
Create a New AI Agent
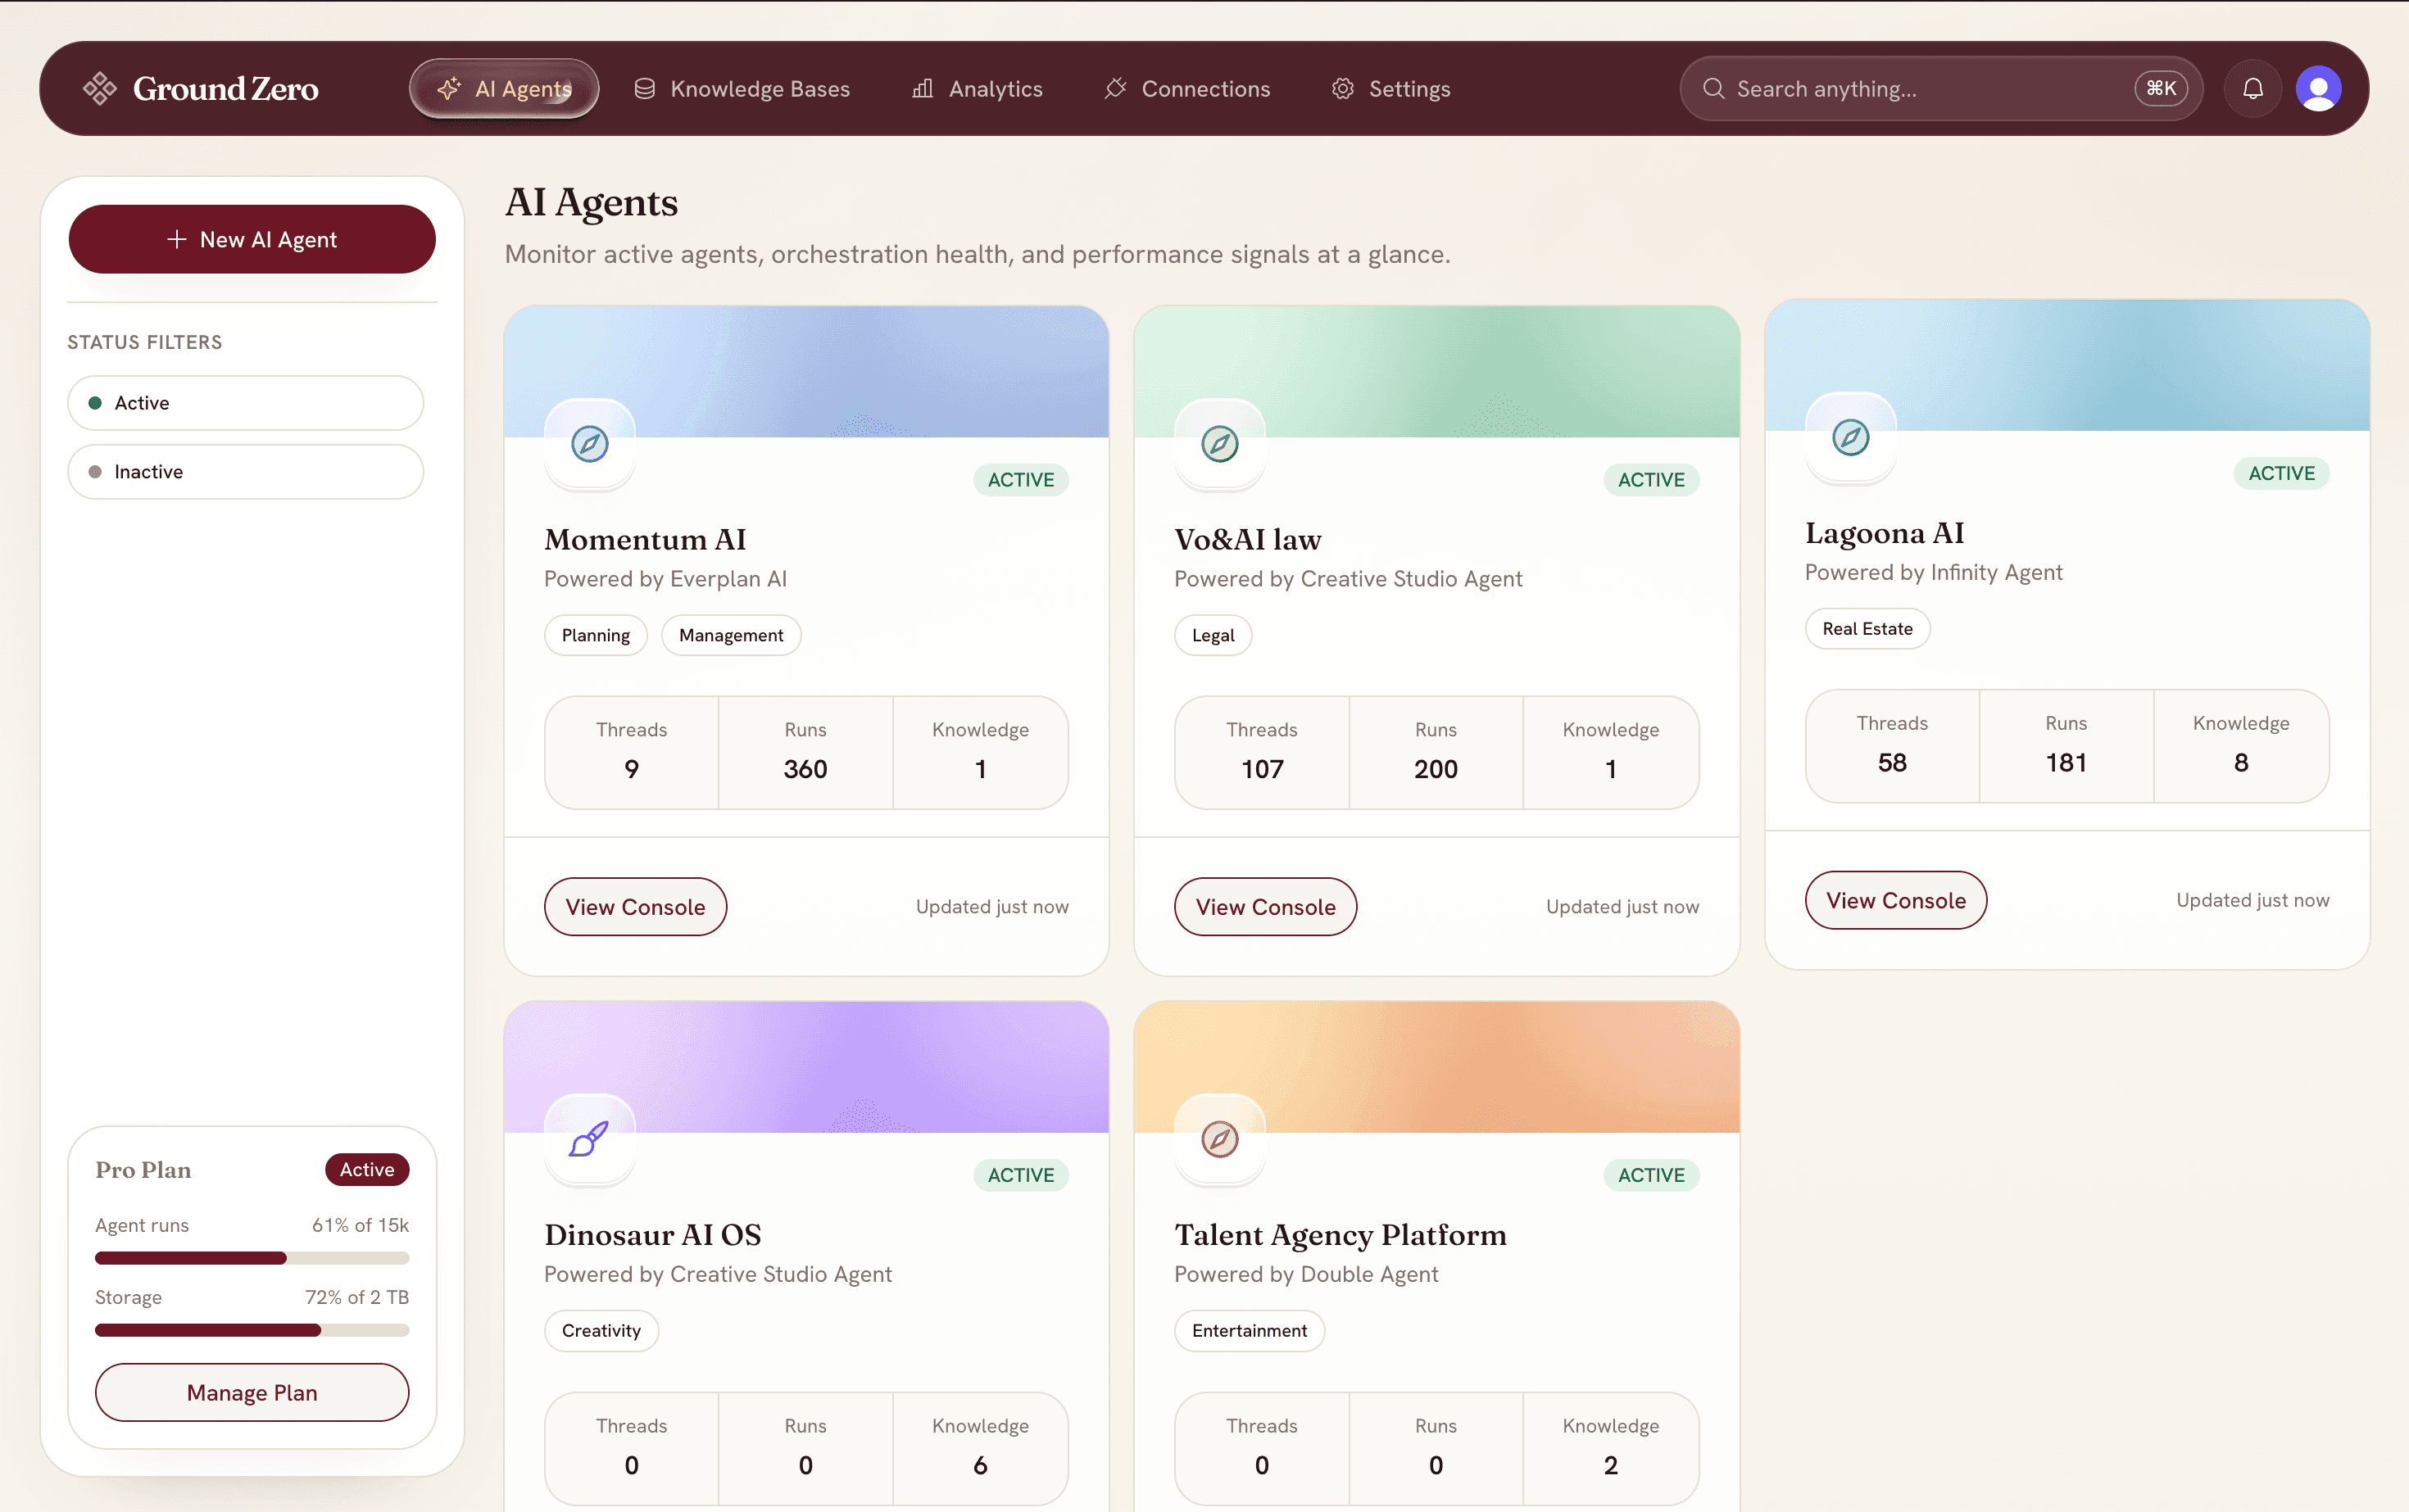pos(251,239)
